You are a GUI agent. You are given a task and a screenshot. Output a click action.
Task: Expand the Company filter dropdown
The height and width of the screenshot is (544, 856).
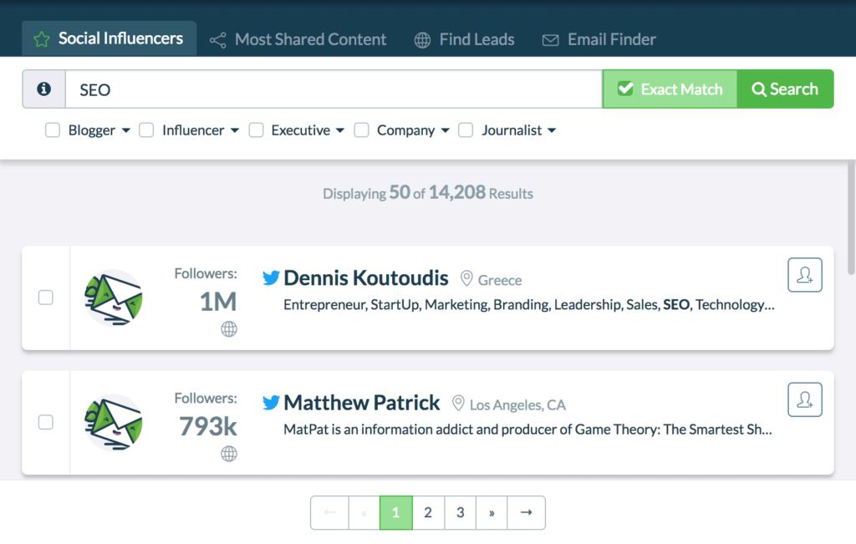pyautogui.click(x=445, y=130)
